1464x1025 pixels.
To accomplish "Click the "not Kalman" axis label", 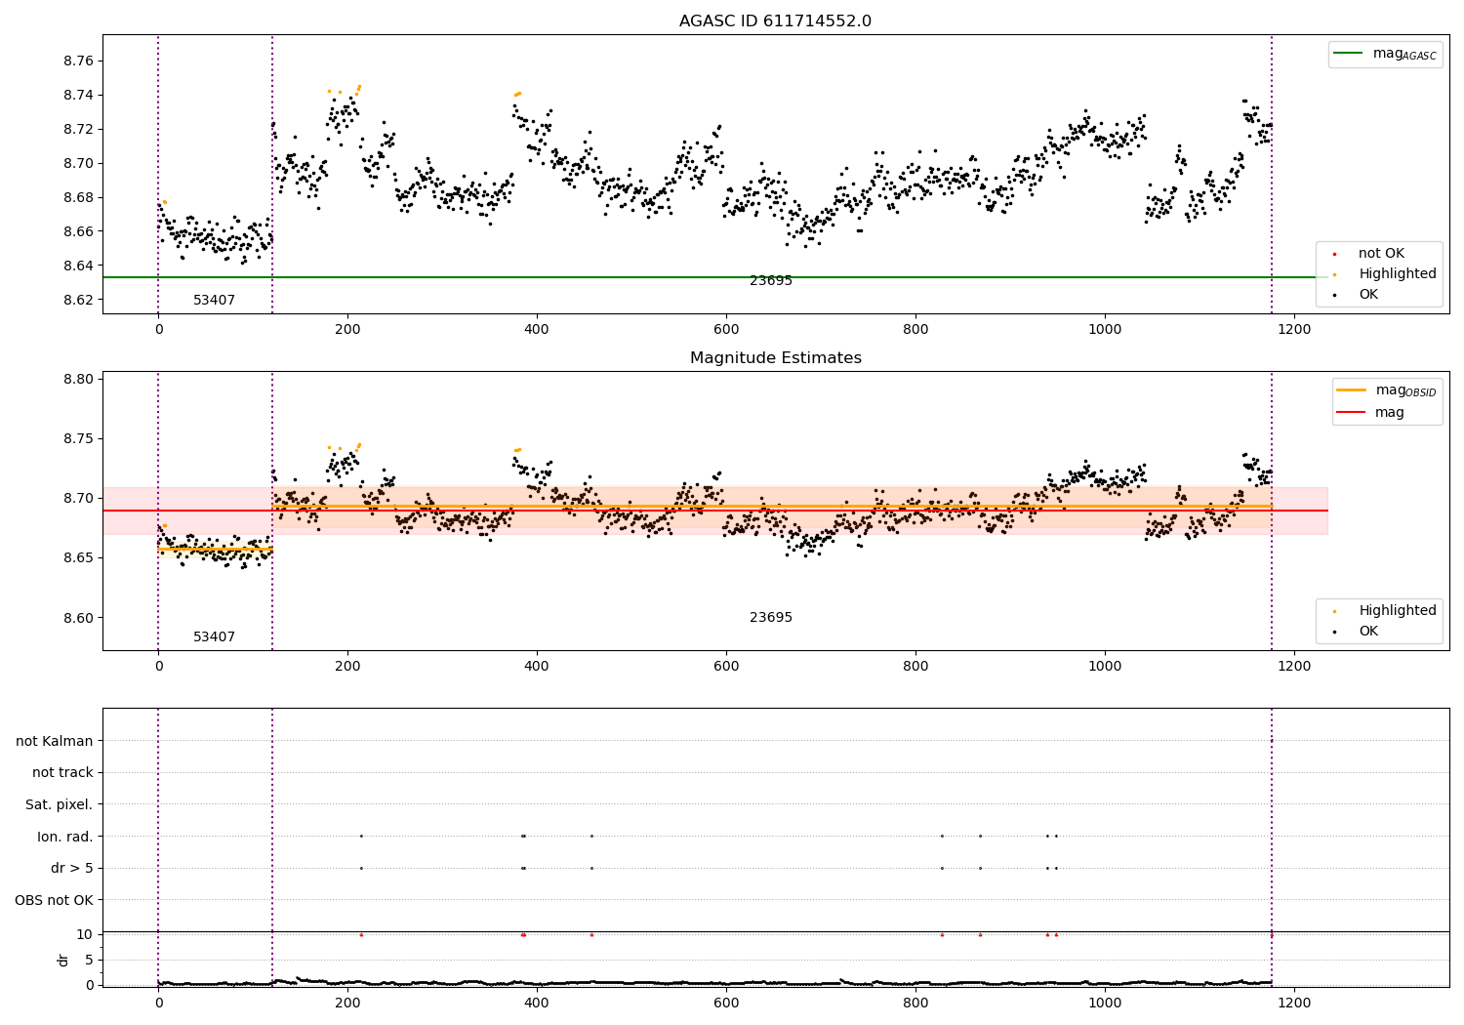I will coord(55,742).
